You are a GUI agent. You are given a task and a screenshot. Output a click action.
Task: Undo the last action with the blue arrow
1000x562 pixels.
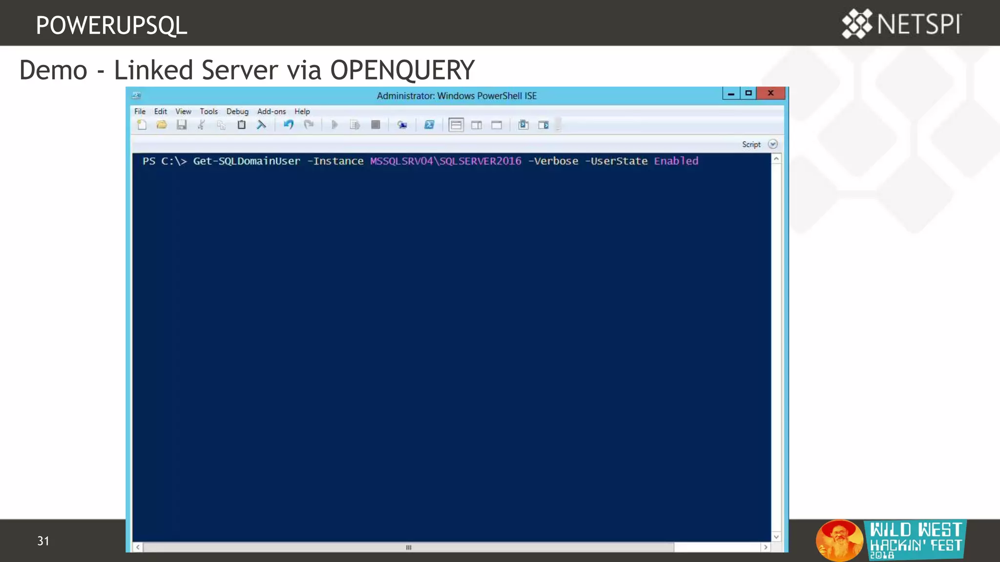(289, 125)
